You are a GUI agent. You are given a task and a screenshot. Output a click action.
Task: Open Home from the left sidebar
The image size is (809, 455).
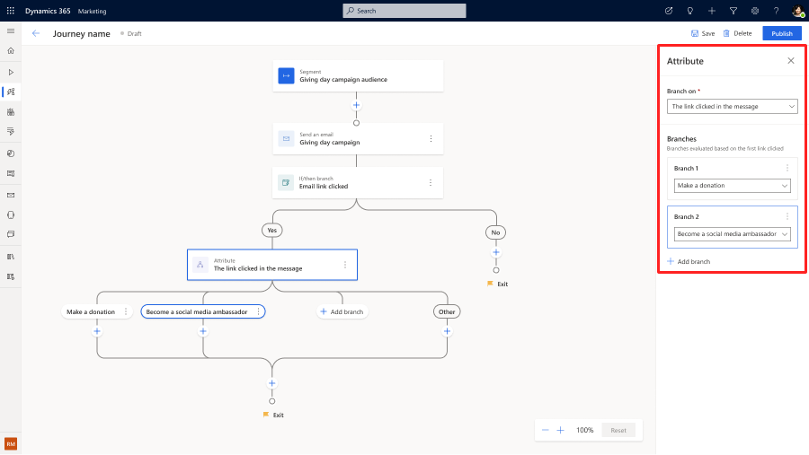pyautogui.click(x=11, y=50)
